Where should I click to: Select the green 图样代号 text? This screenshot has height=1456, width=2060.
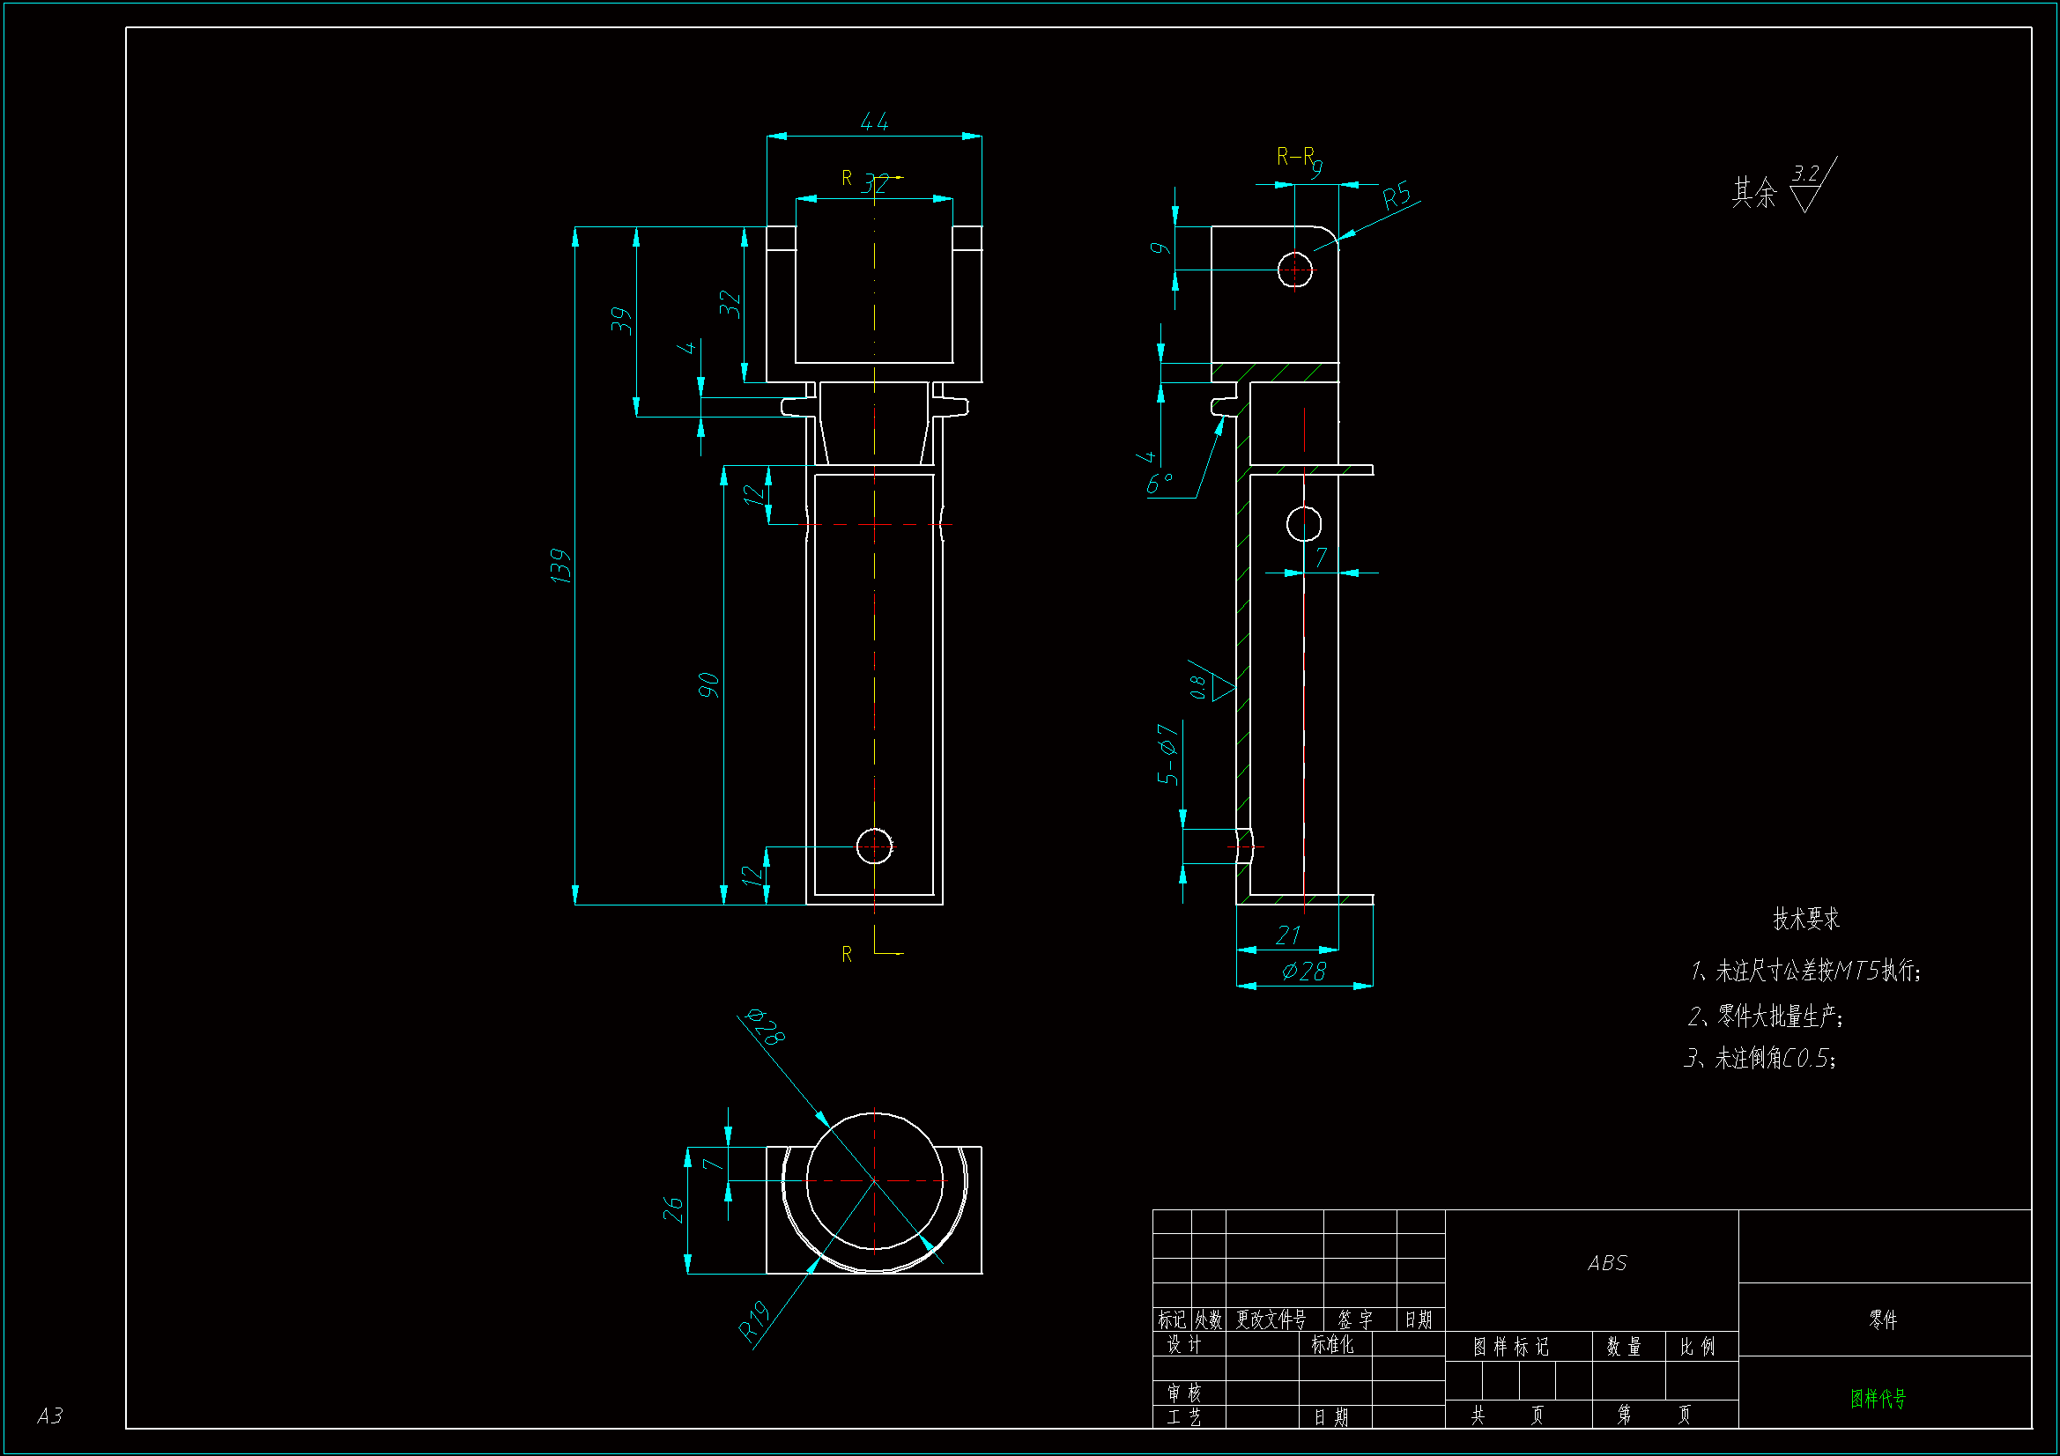point(1878,1399)
